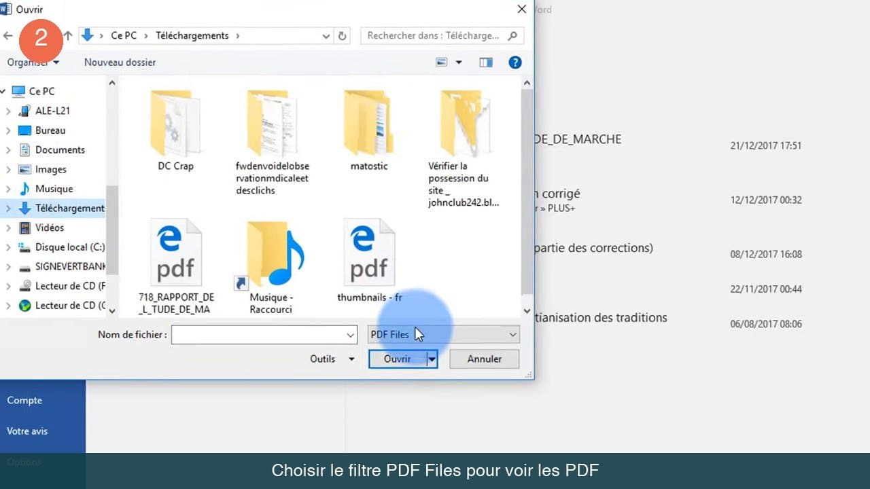Expand the ALE-L21 tree node

point(8,111)
